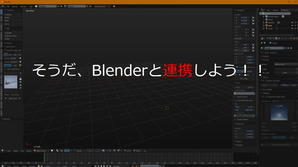Toggle Camera visibility eye in outliner
This screenshot has width=298, height=167.
(x=292, y=23)
